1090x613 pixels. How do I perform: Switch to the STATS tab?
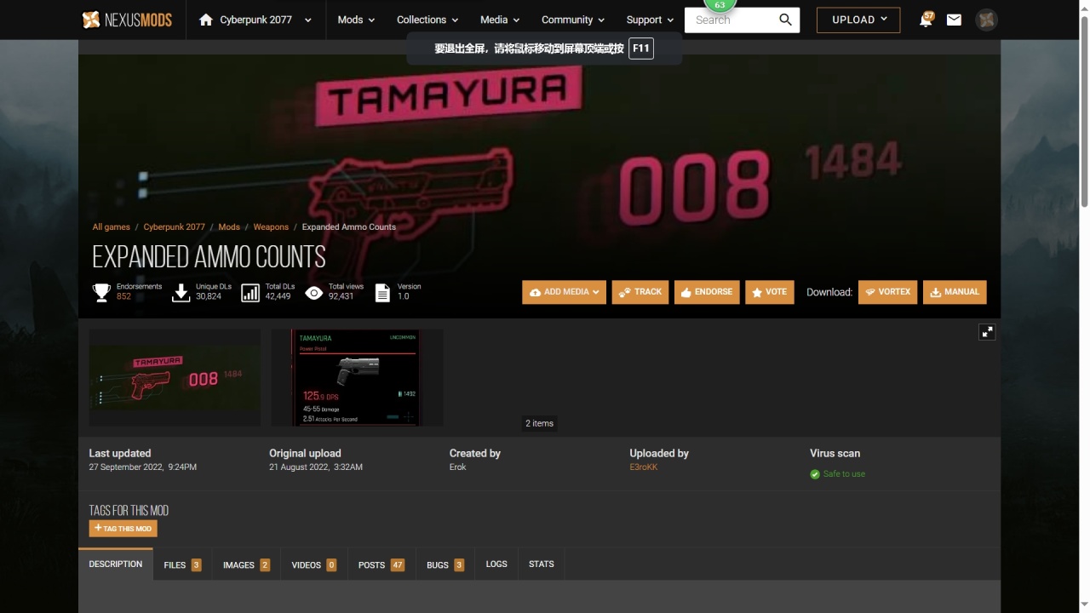pos(542,564)
